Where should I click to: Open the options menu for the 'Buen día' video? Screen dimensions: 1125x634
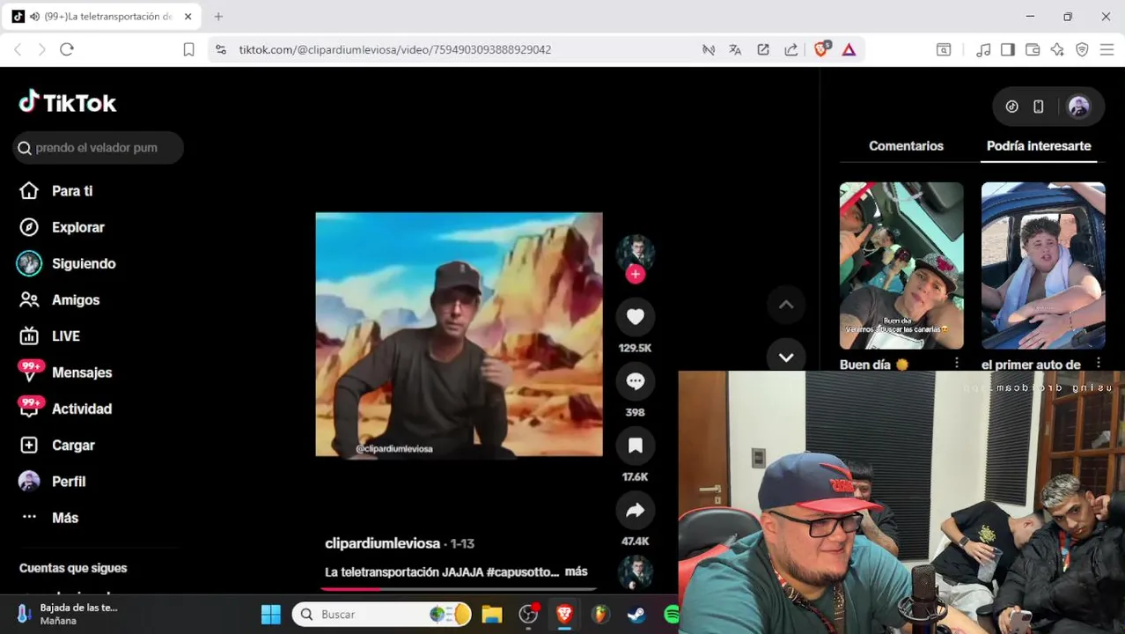[956, 363]
